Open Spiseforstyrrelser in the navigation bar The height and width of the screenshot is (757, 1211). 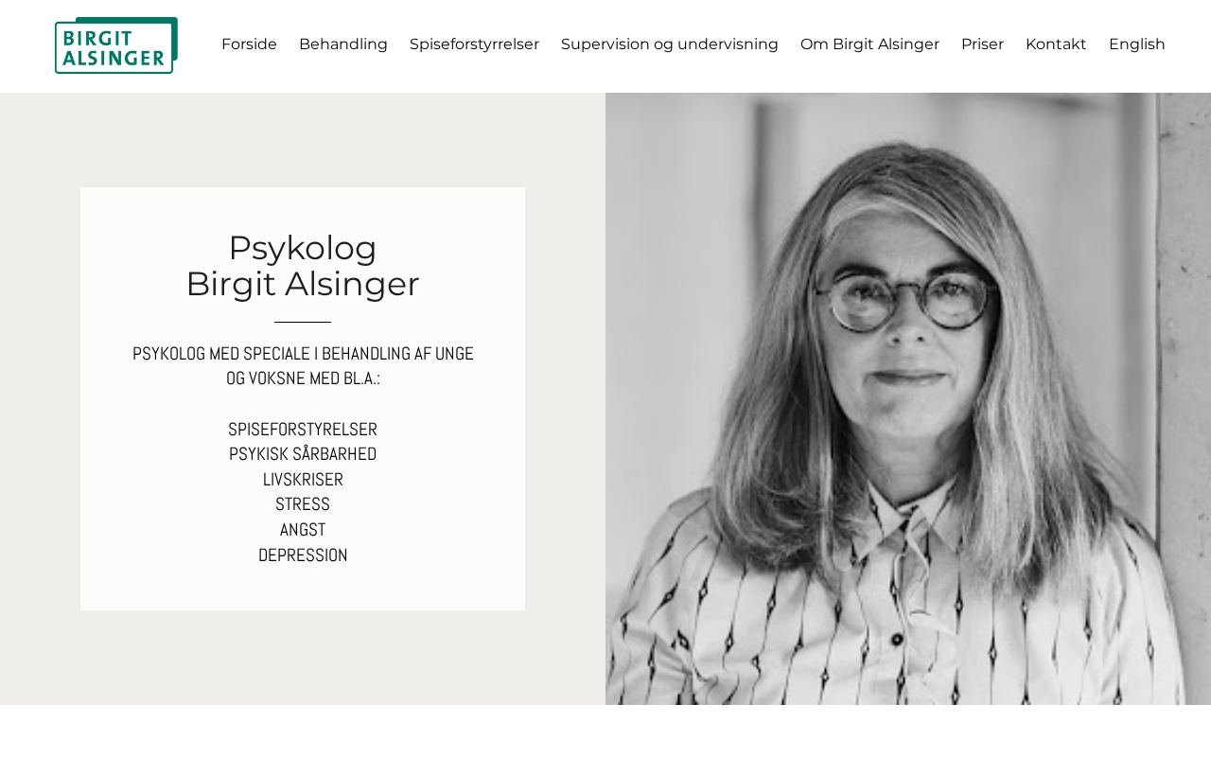pos(474,44)
